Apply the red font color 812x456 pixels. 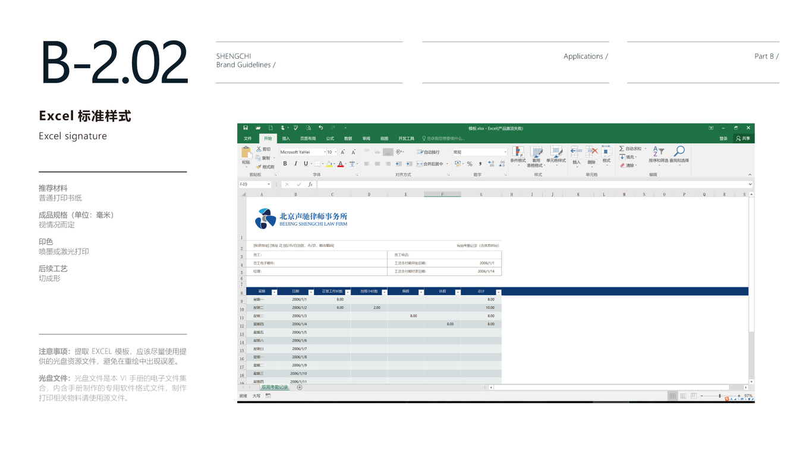tap(341, 164)
